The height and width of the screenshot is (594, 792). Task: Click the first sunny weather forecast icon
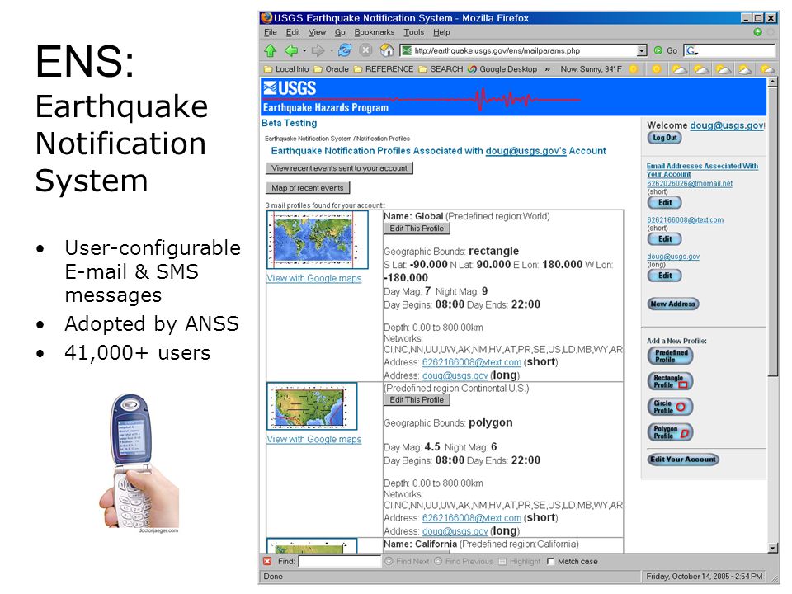(x=634, y=69)
